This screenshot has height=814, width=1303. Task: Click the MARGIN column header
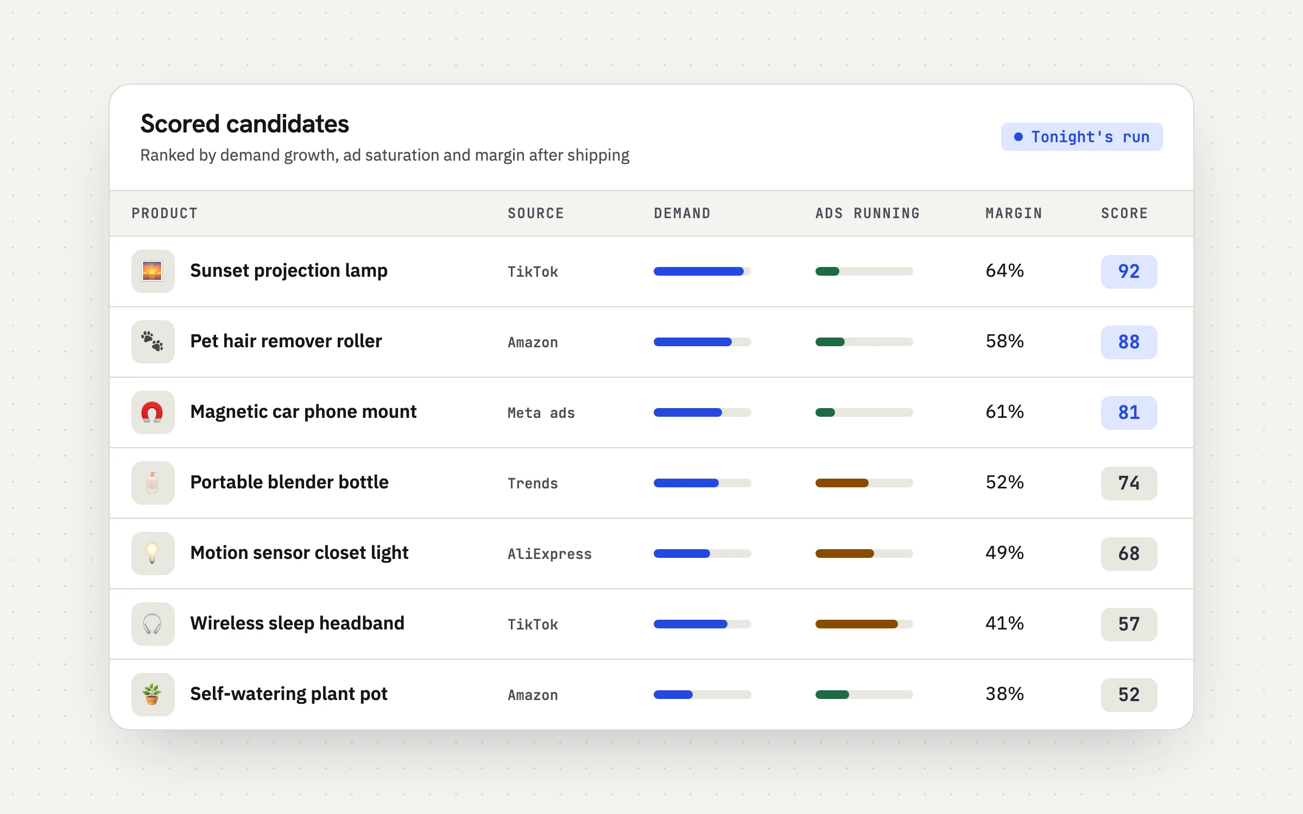click(x=1014, y=213)
